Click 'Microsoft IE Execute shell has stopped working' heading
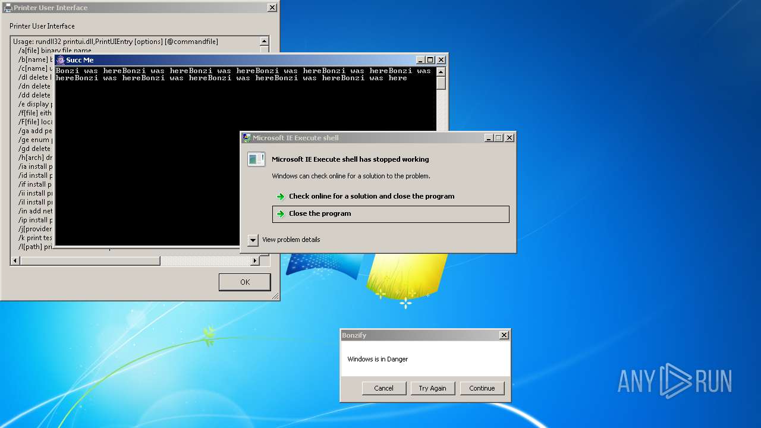The width and height of the screenshot is (761, 428). [x=350, y=159]
